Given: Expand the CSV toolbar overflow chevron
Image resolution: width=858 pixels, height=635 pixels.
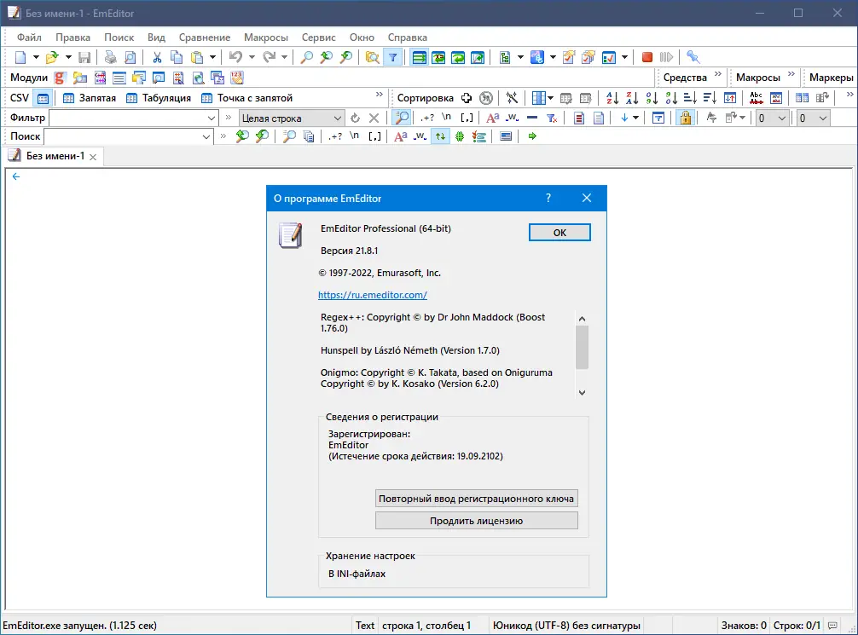Looking at the screenshot, I should [x=379, y=95].
